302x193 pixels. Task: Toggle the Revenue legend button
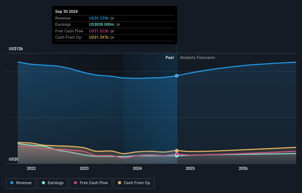[21, 183]
